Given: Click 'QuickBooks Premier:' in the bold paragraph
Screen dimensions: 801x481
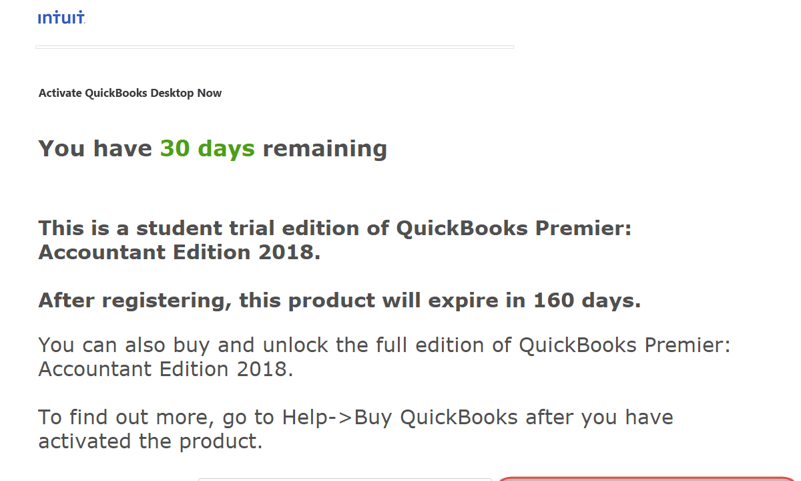Looking at the screenshot, I should 514,228.
